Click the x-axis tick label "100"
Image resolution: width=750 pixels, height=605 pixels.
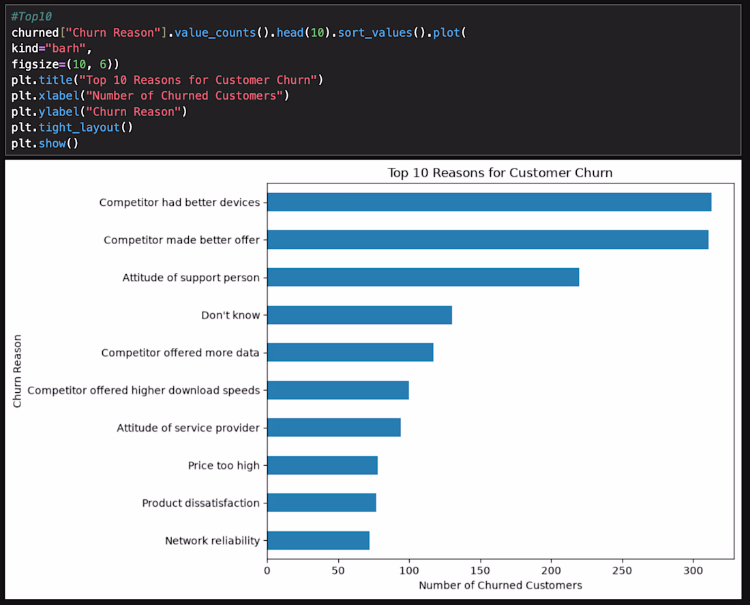point(409,570)
